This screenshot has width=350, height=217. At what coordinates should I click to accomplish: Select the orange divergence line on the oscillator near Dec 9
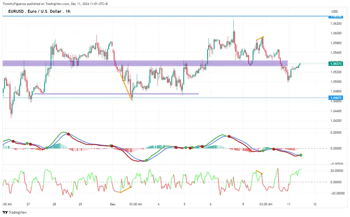pos(259,172)
